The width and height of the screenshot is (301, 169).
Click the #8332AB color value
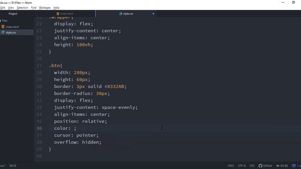[114, 86]
